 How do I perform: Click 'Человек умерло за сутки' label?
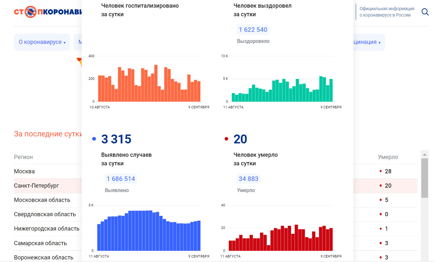pyautogui.click(x=255, y=159)
